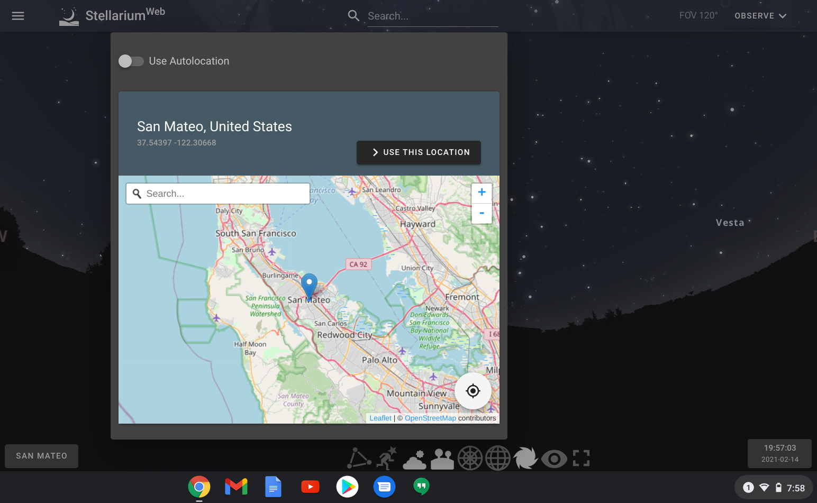This screenshot has width=817, height=503.
Task: Center map on my location
Action: [473, 391]
